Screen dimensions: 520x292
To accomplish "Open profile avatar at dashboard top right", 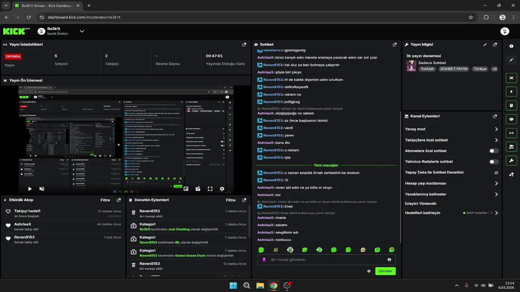I will coord(505,31).
